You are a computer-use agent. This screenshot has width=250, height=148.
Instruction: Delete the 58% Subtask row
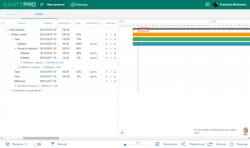[x=115, y=53]
